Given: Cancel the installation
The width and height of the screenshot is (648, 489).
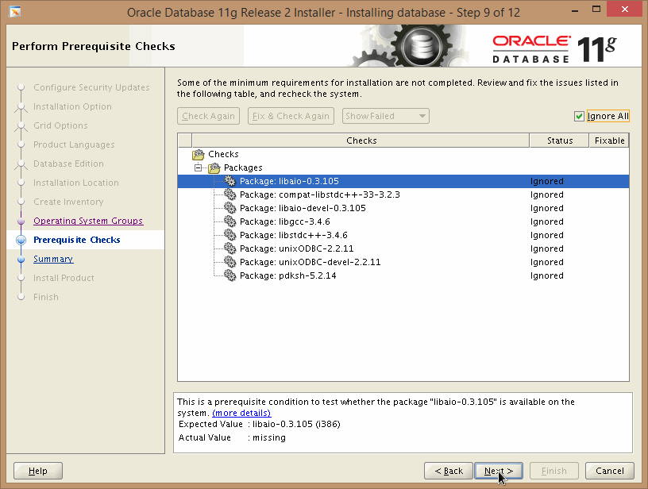Looking at the screenshot, I should click(x=610, y=471).
